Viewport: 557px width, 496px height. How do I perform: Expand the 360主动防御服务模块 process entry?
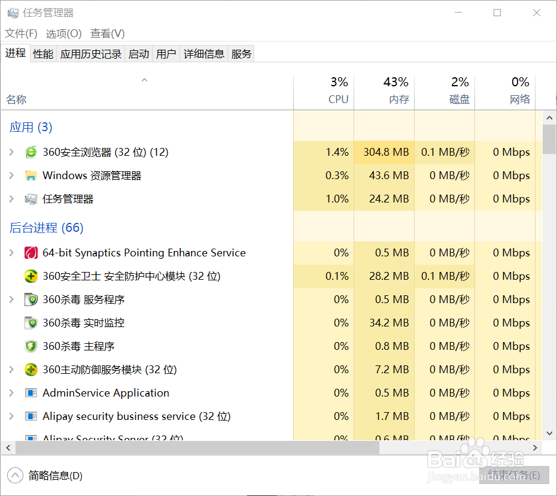(11, 370)
